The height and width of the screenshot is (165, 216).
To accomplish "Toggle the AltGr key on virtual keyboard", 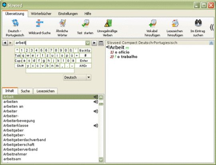I will pos(83,66).
